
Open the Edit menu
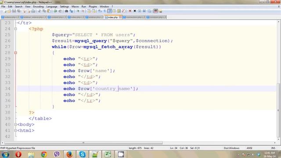(x=10, y=7)
